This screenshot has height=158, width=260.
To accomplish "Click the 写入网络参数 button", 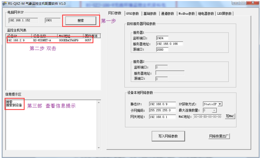I will pos(168,136).
